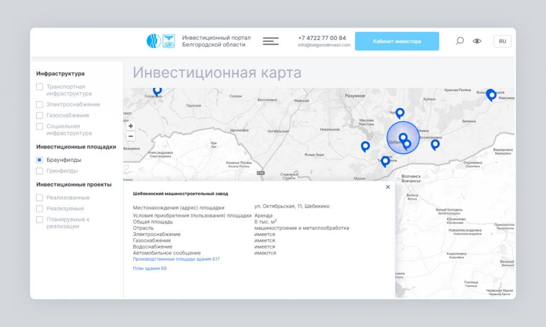Click the map pin above the highlighted circle
The height and width of the screenshot is (327, 546).
coord(400,113)
